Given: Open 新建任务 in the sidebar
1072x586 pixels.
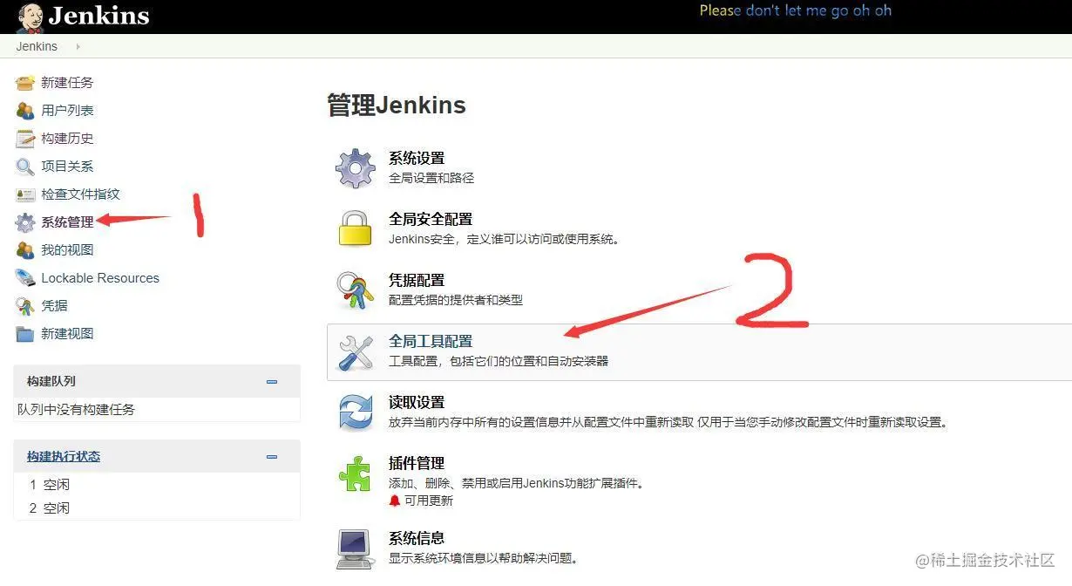Looking at the screenshot, I should click(x=67, y=83).
